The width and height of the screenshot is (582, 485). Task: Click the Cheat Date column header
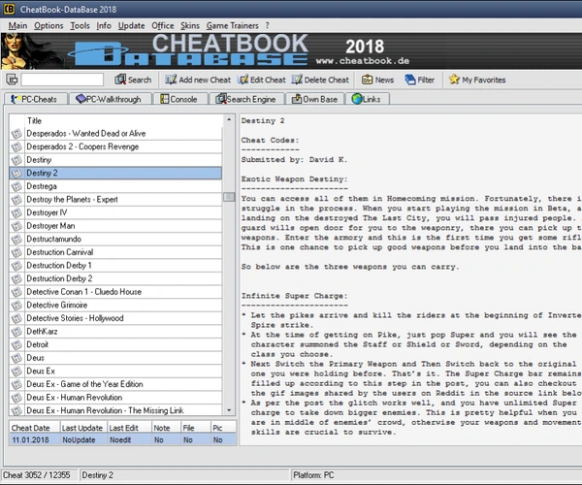34,428
